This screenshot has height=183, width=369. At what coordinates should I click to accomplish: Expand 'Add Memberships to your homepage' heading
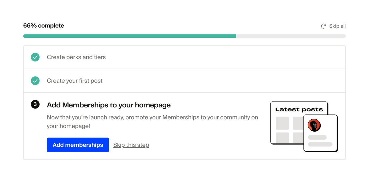tap(109, 105)
